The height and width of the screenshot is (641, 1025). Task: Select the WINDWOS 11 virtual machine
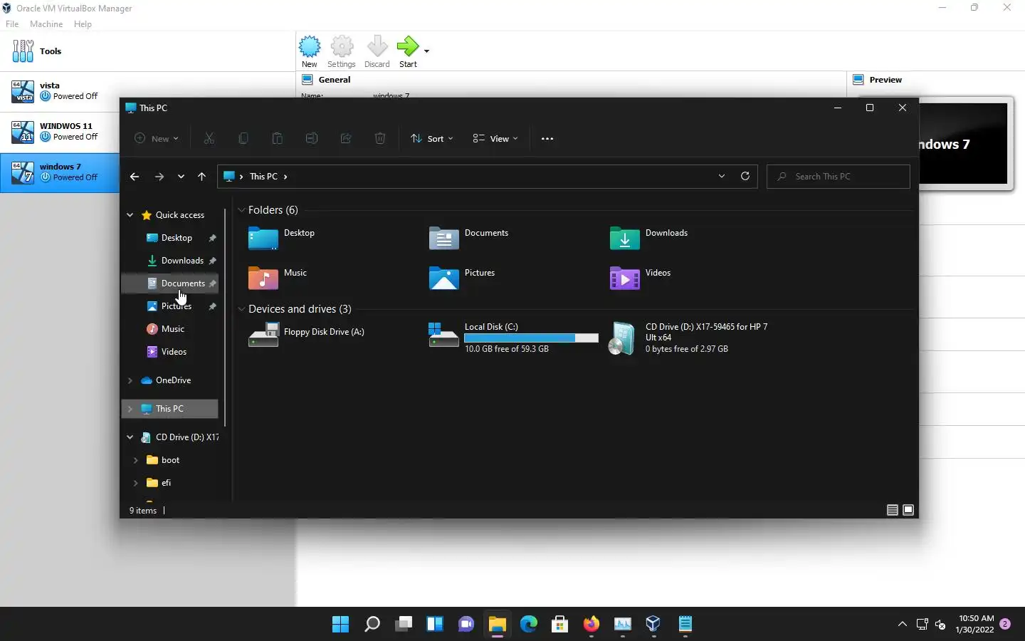click(x=60, y=132)
